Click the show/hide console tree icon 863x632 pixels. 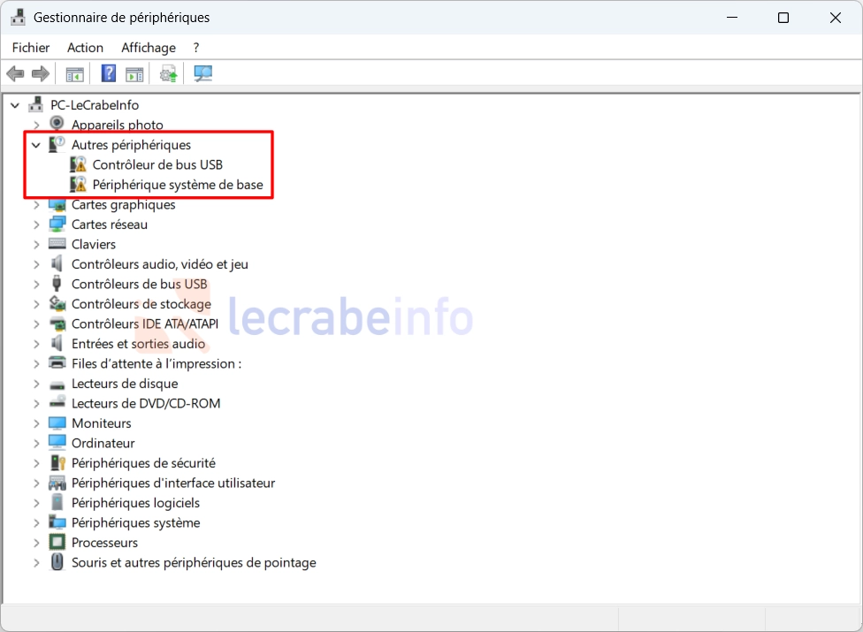click(75, 73)
